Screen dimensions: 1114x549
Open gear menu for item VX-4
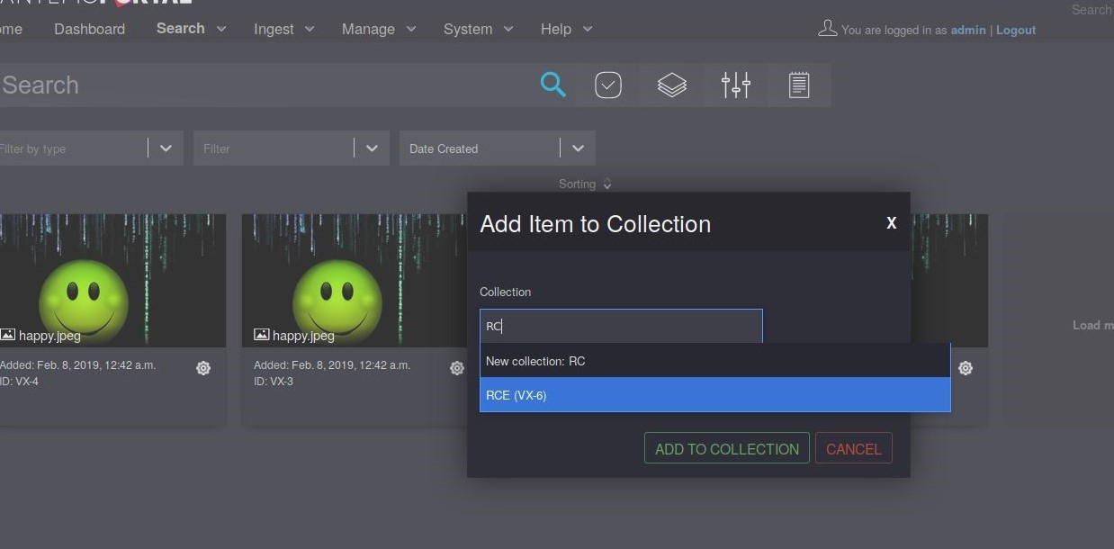coord(203,368)
